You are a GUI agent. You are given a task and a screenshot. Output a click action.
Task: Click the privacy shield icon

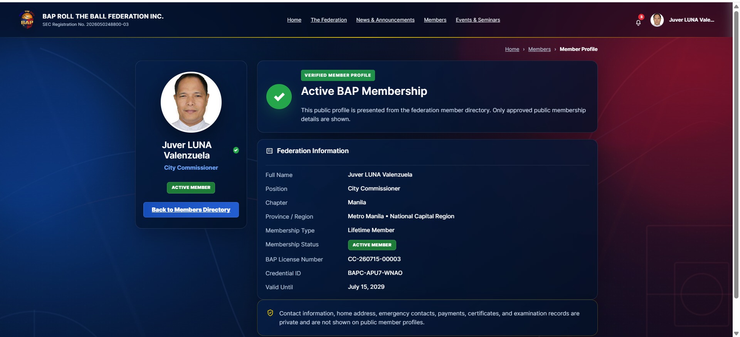click(270, 313)
